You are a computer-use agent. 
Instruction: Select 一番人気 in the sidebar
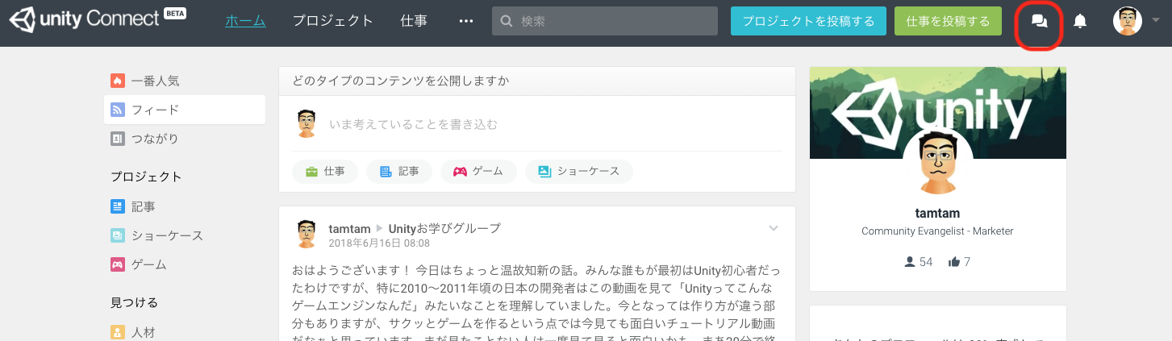(x=185, y=81)
